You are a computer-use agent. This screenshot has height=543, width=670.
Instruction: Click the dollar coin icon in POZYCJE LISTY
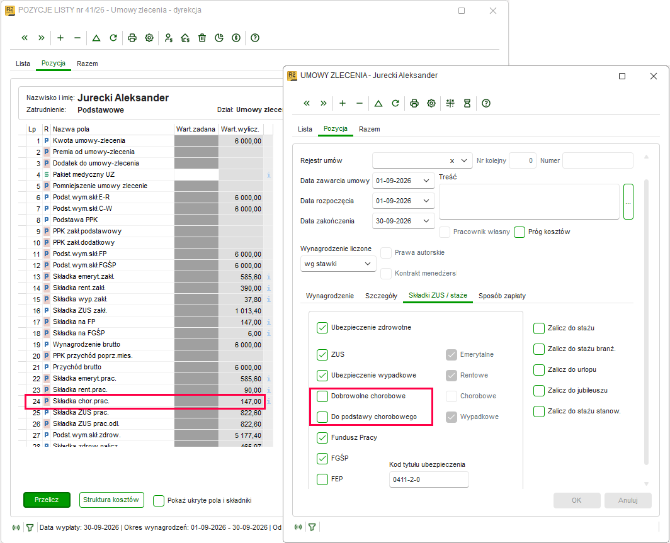[236, 38]
